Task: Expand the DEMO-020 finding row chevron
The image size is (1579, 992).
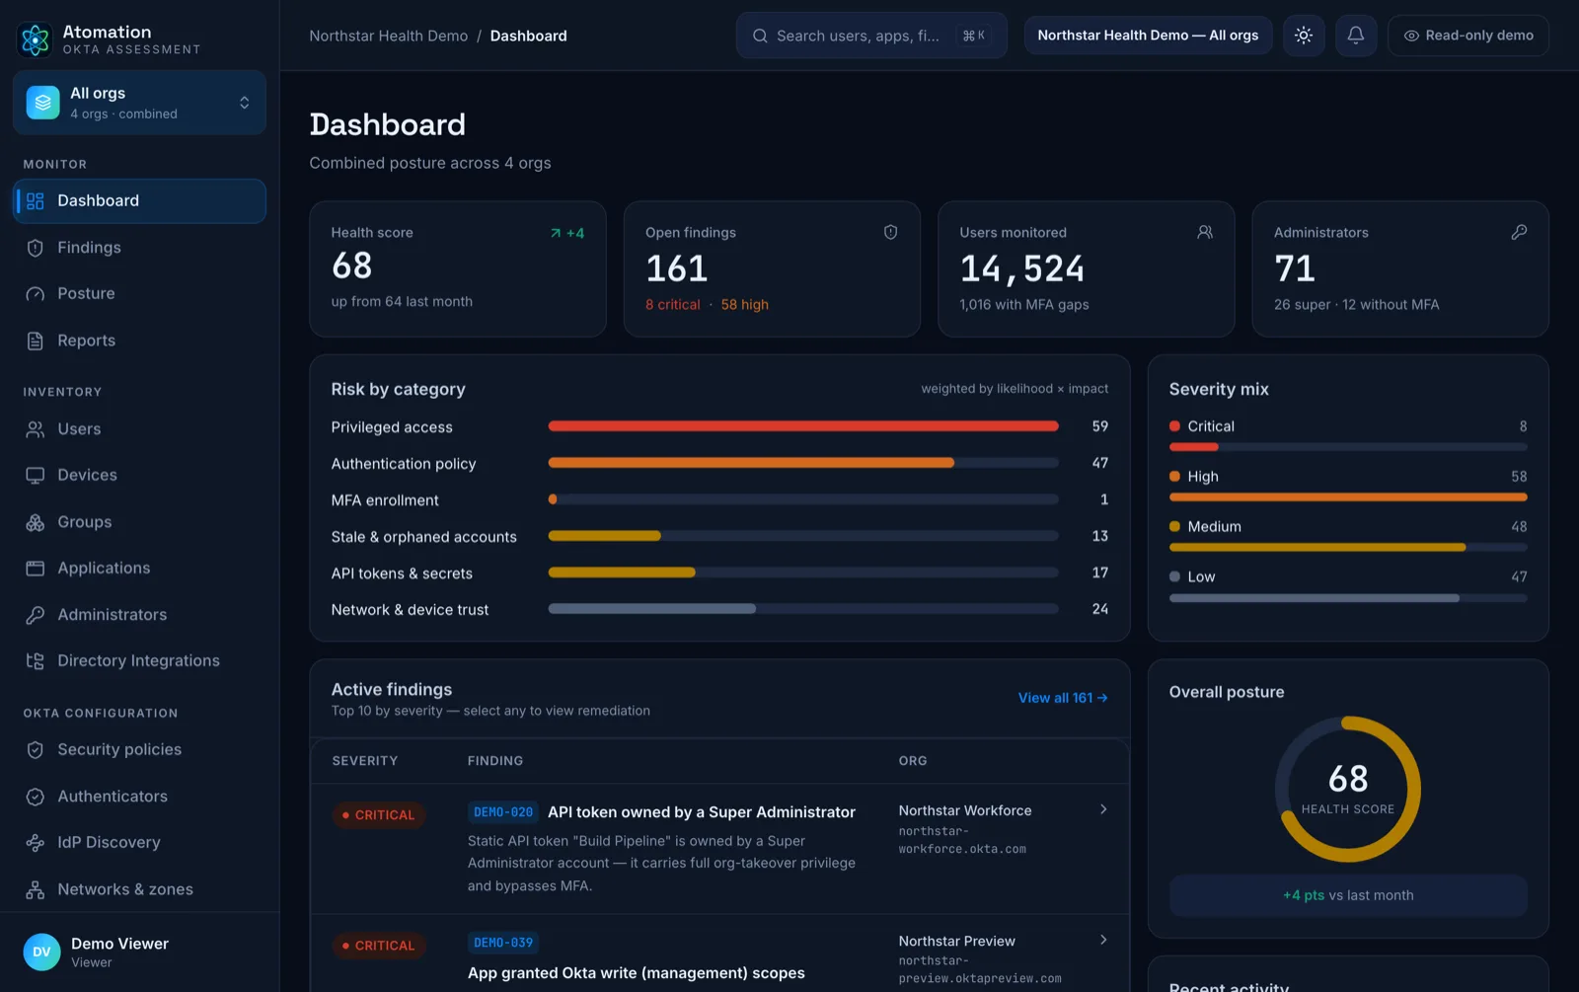Action: click(1103, 809)
